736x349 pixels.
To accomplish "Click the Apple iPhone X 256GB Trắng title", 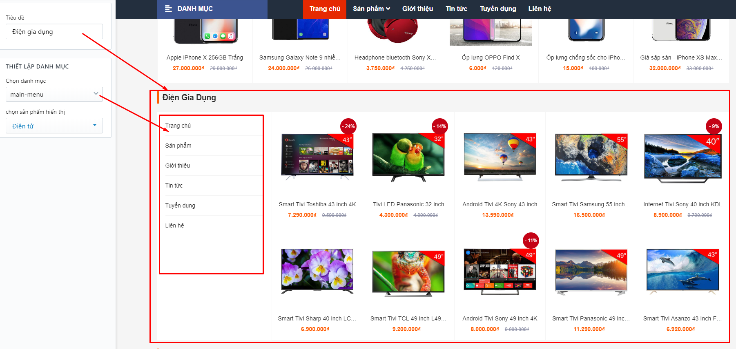I will [x=205, y=57].
